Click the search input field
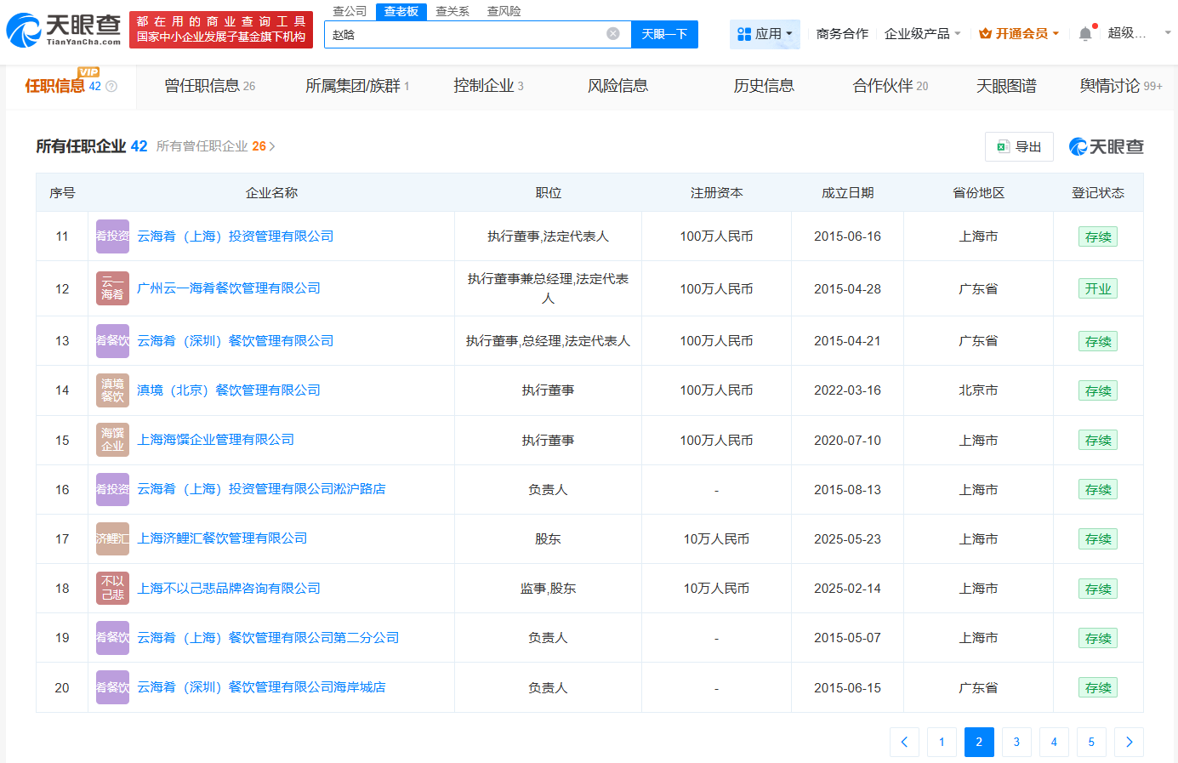Image resolution: width=1178 pixels, height=763 pixels. click(468, 34)
